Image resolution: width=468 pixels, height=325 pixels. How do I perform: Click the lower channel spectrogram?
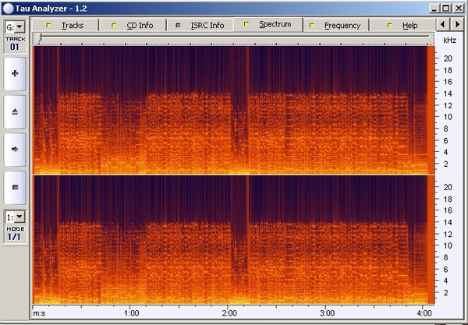233,240
